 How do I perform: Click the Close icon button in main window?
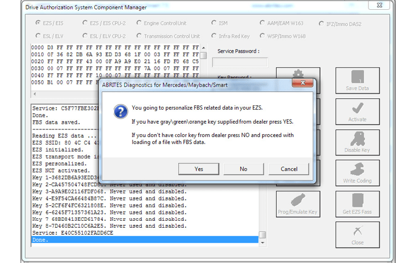(x=357, y=235)
